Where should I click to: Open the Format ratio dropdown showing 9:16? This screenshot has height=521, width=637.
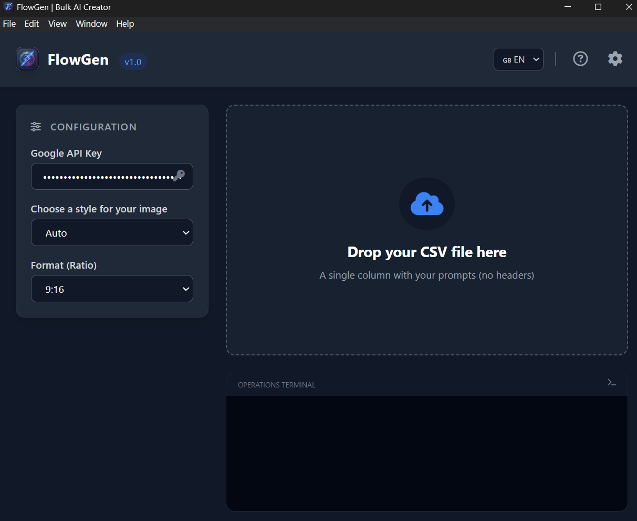pyautogui.click(x=112, y=289)
